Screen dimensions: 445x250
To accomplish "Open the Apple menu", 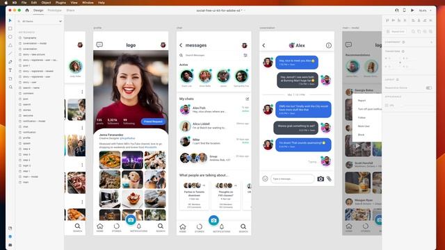I will pyautogui.click(x=6, y=3).
